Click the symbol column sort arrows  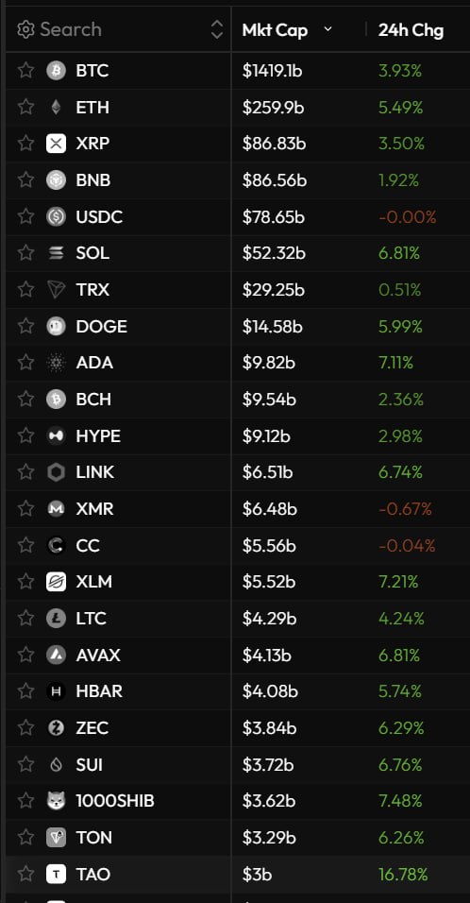[x=217, y=29]
